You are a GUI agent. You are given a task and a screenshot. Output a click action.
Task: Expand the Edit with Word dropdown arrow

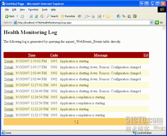click(x=104, y=16)
